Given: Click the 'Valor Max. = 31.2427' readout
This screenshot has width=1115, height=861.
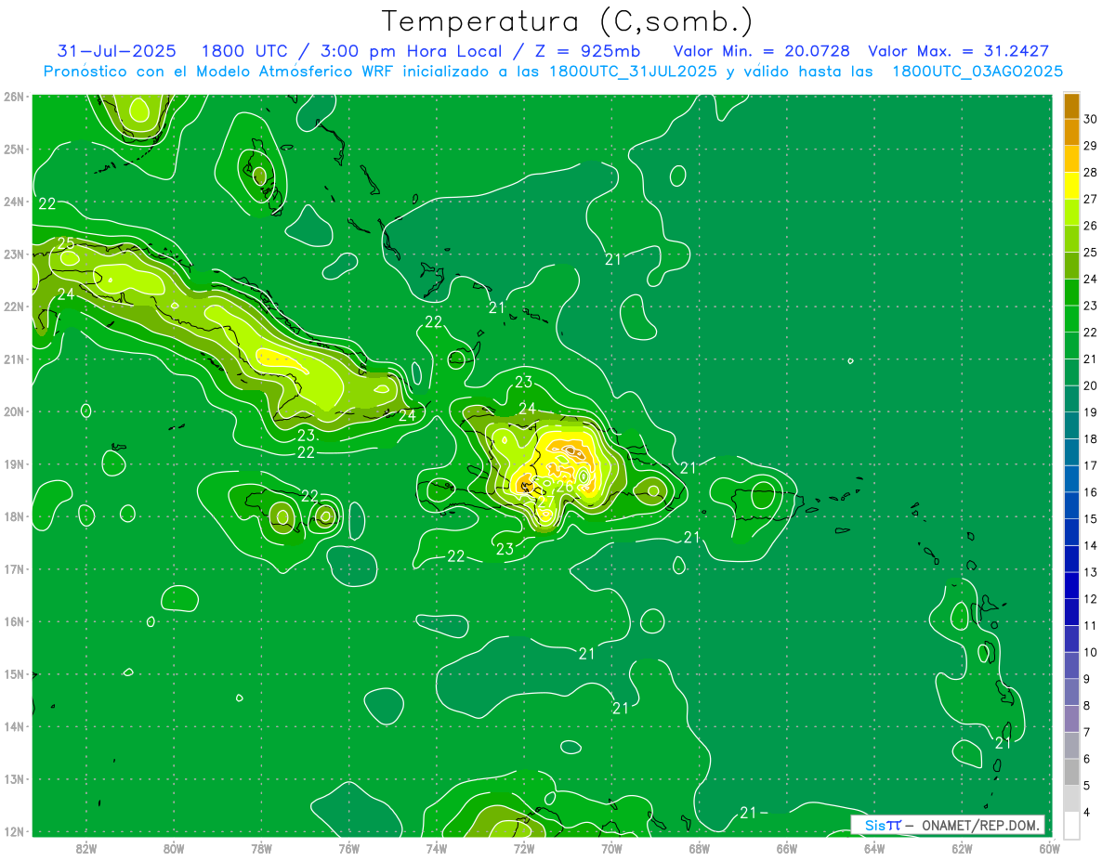Looking at the screenshot, I should click(960, 51).
